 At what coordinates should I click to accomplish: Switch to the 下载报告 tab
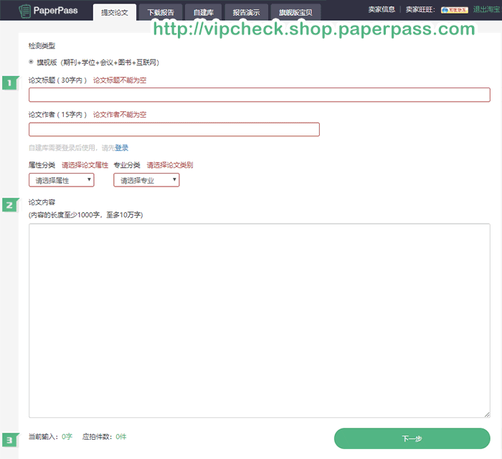coord(161,12)
